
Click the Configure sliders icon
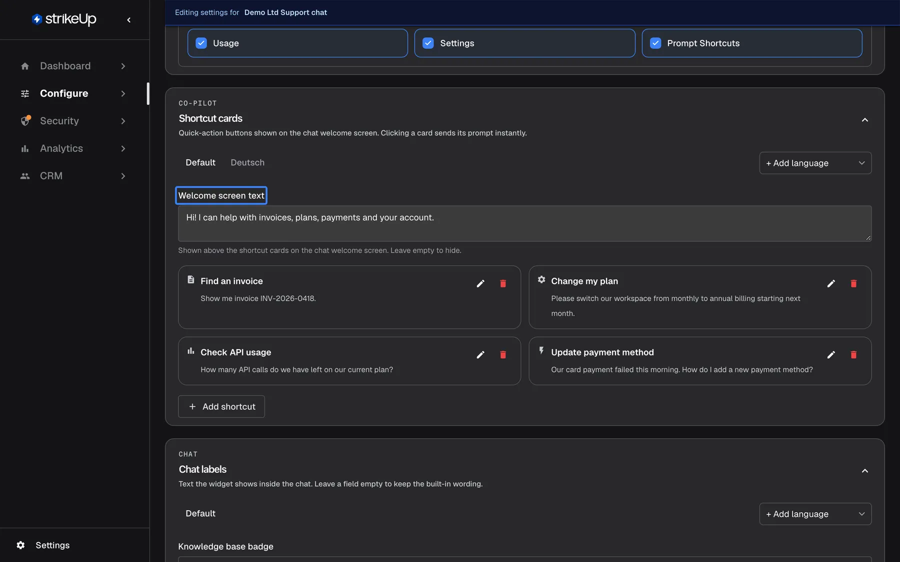[25, 93]
